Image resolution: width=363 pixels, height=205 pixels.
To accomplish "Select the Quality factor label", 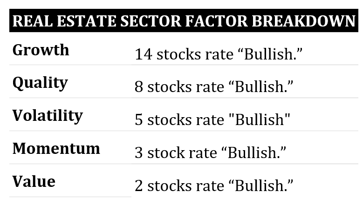I will (40, 83).
